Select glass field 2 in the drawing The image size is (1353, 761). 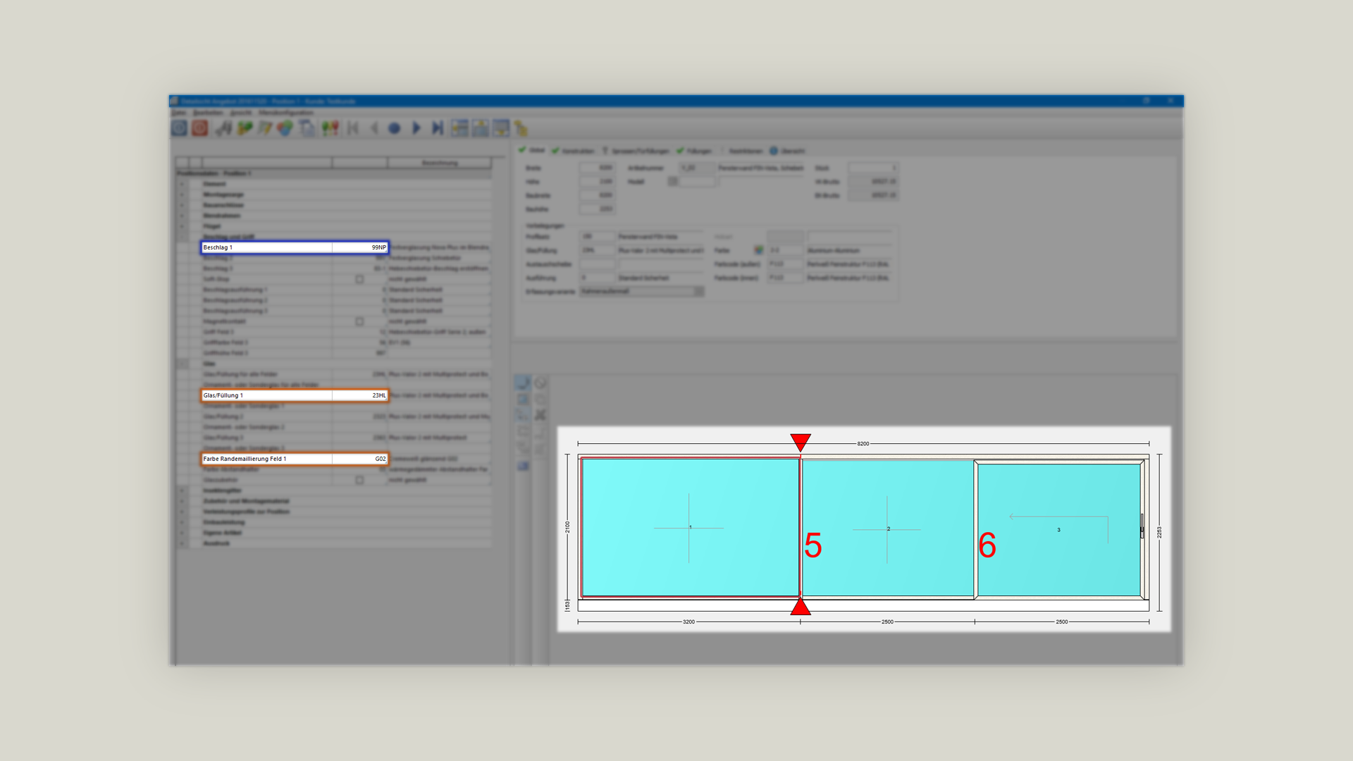coord(888,528)
